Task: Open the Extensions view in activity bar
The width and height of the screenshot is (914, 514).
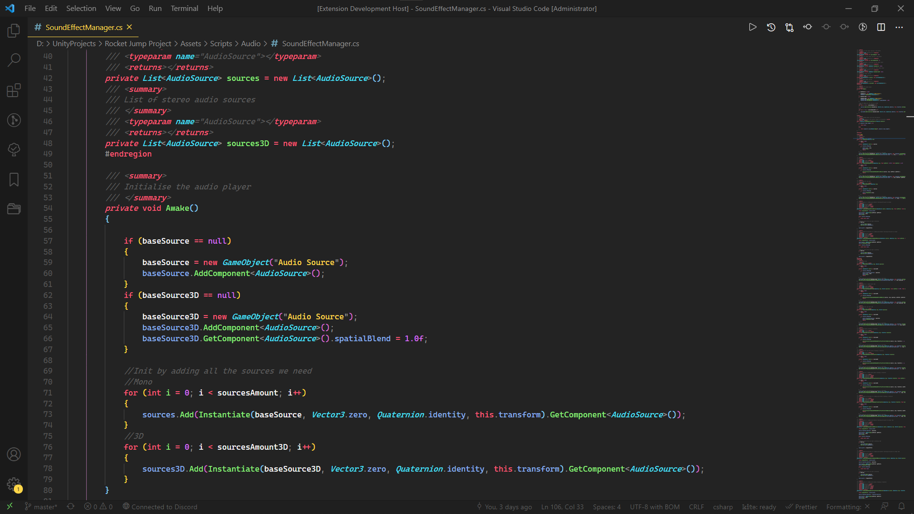Action: pyautogui.click(x=14, y=90)
